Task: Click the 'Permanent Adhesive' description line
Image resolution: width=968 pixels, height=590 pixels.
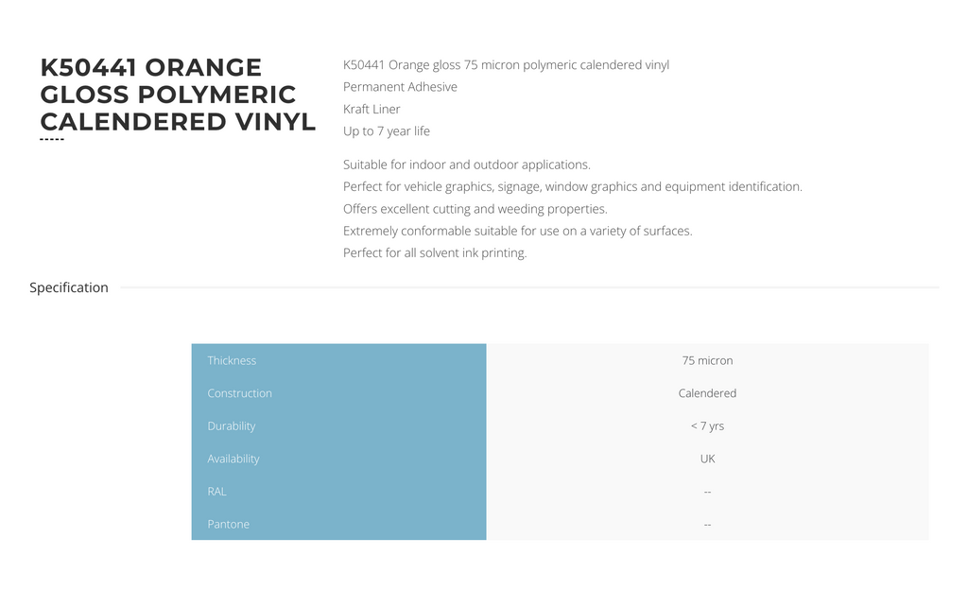Action: point(400,87)
